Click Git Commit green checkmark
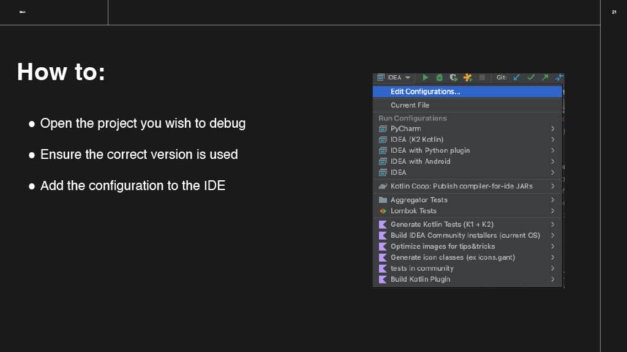 531,78
